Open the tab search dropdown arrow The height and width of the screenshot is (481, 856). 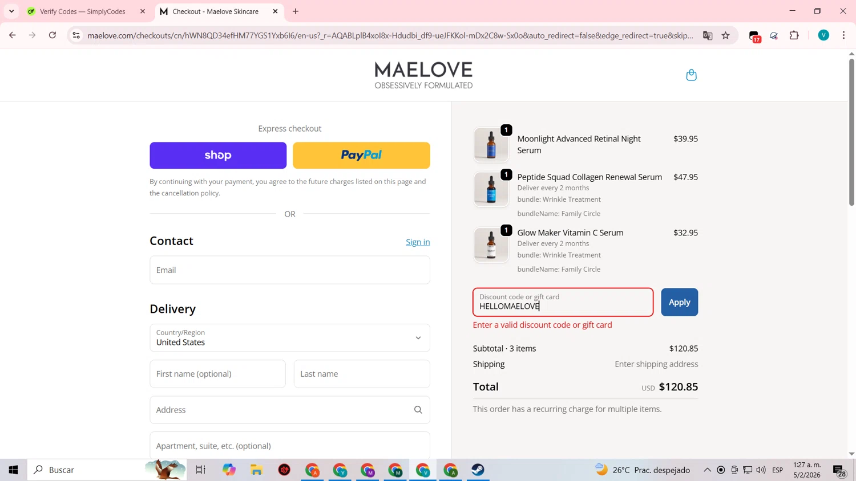(x=11, y=11)
